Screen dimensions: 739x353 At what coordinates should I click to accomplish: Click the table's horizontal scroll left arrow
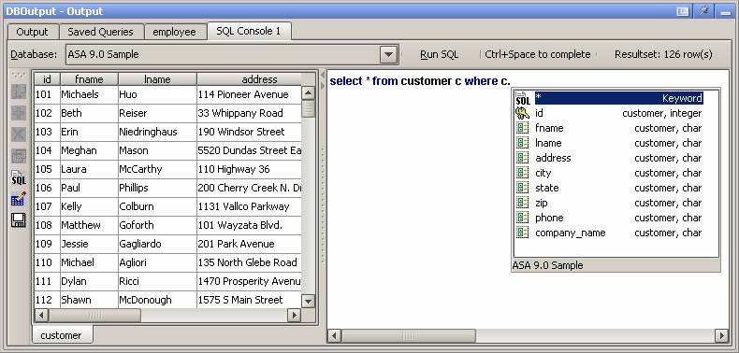[41, 315]
